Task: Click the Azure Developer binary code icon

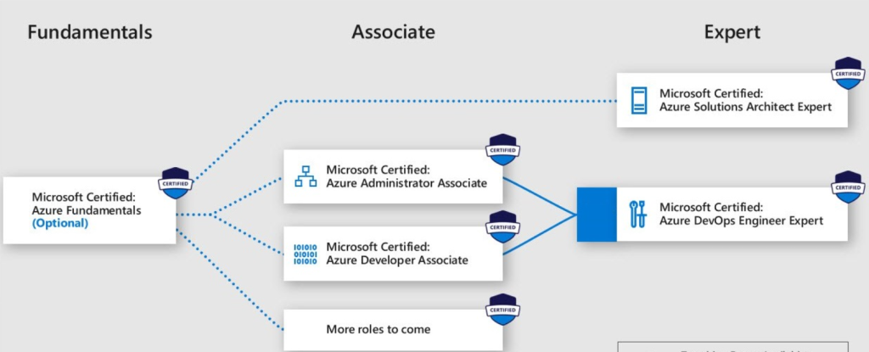Action: (x=305, y=253)
